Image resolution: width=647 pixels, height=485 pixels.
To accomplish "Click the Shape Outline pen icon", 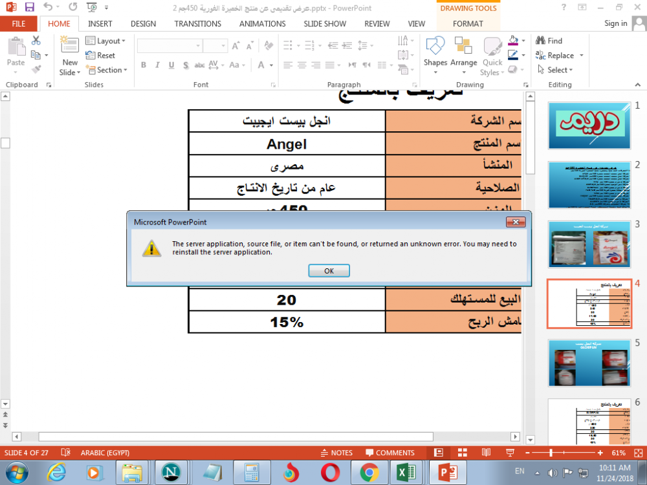I will point(513,55).
